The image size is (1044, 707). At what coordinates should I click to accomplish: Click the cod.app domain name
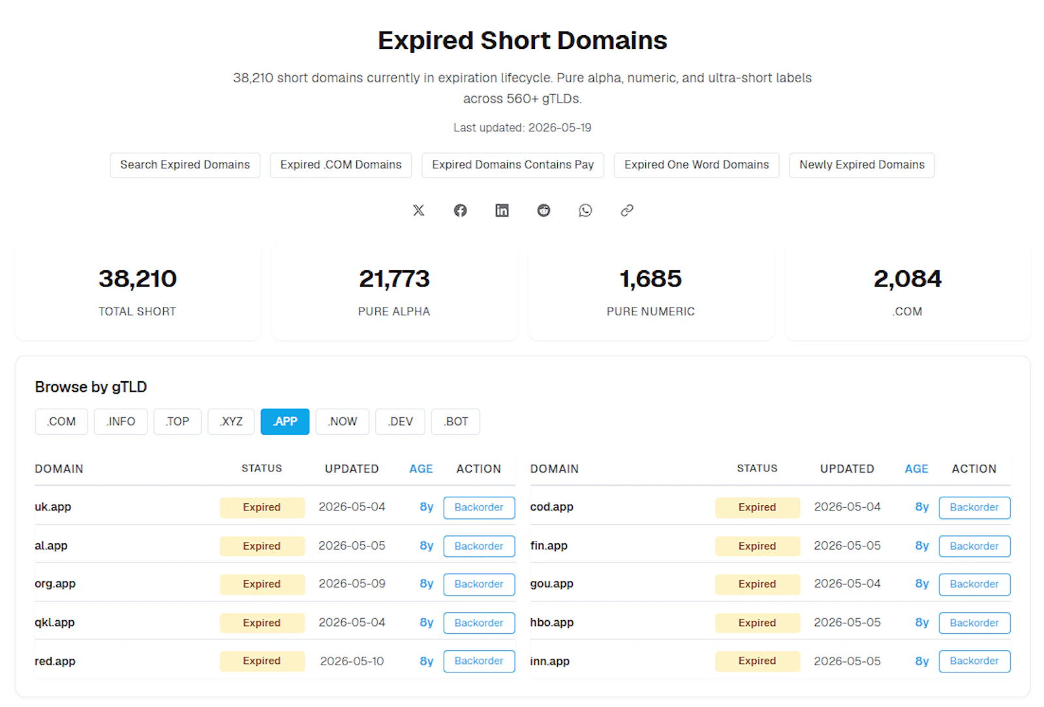551,507
